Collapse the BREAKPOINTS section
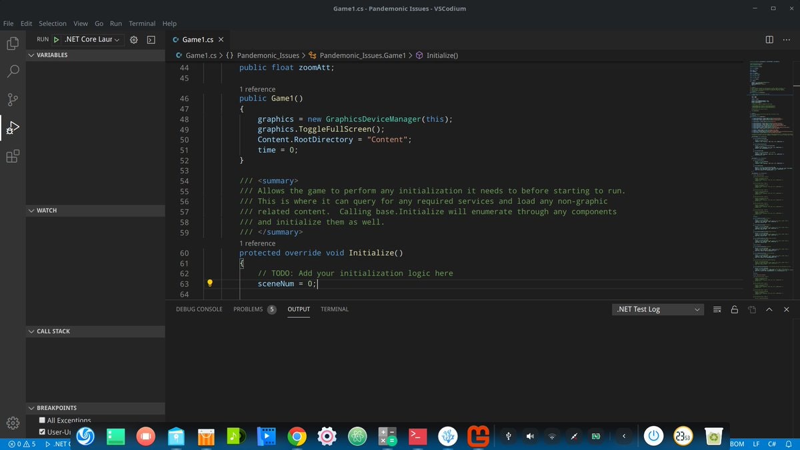The height and width of the screenshot is (450, 800). 31,407
